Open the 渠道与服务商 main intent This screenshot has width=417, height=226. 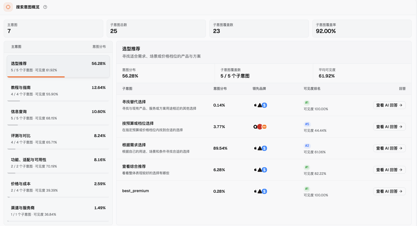[x=58, y=211]
